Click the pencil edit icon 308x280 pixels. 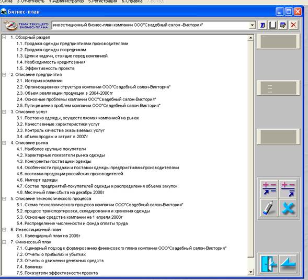tap(269, 208)
